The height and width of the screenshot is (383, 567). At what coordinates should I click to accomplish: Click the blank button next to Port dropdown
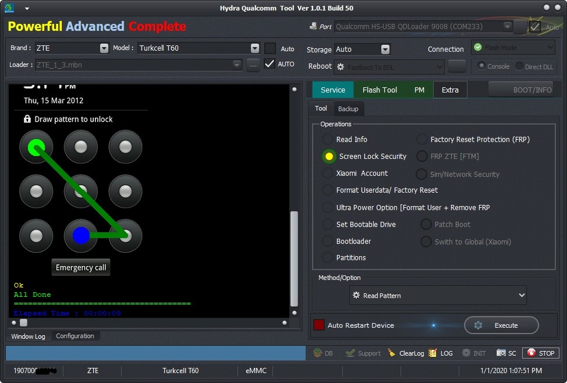520,27
